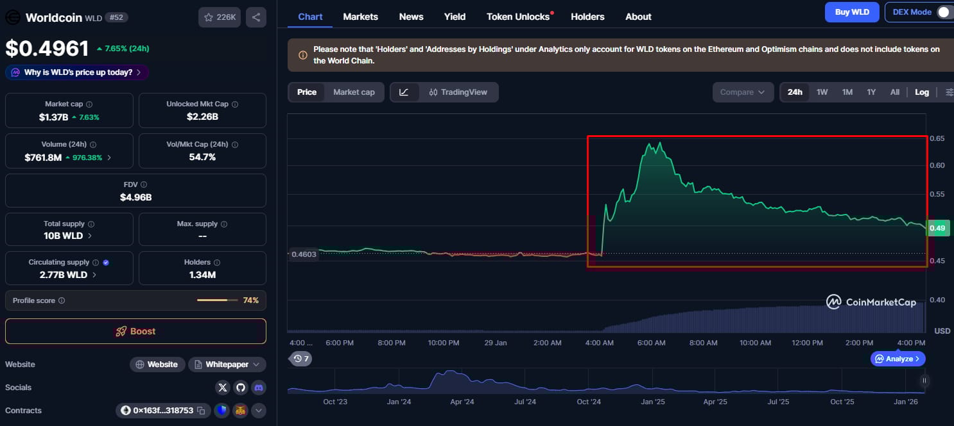This screenshot has height=426, width=954.
Task: Open the Discord social icon
Action: [x=258, y=388]
